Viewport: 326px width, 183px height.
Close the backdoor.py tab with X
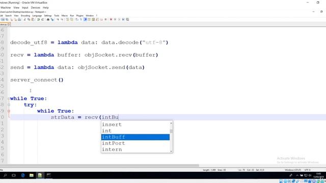(x=9, y=24)
